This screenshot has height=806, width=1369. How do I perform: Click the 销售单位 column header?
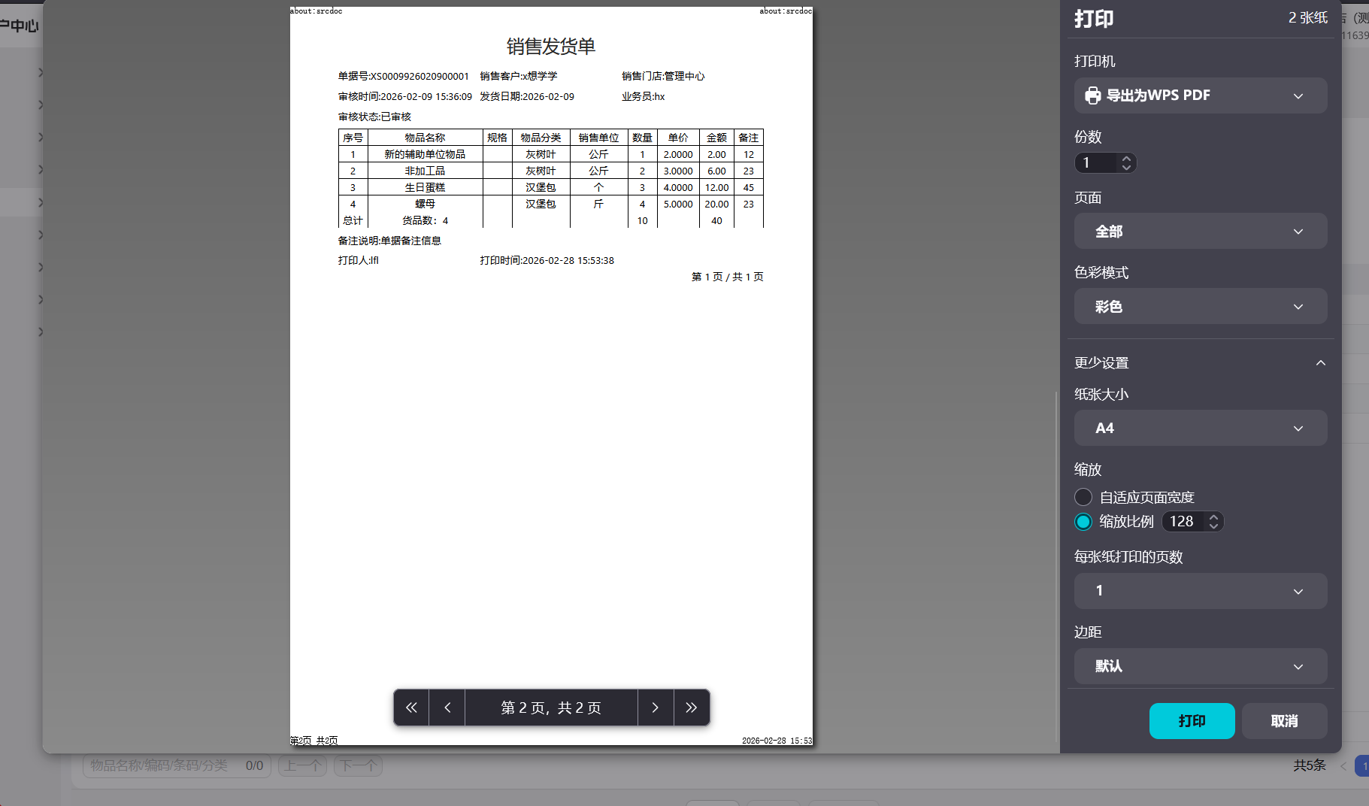[598, 138]
